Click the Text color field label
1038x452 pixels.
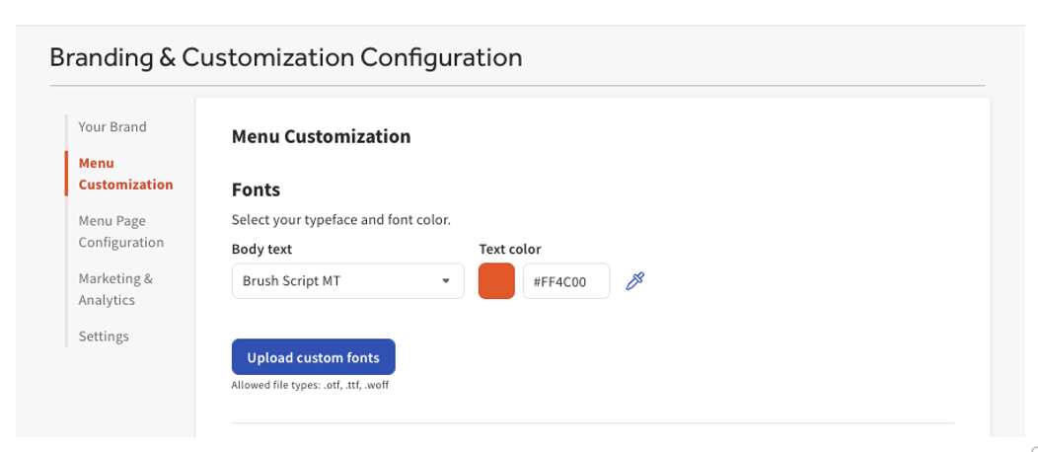(510, 250)
